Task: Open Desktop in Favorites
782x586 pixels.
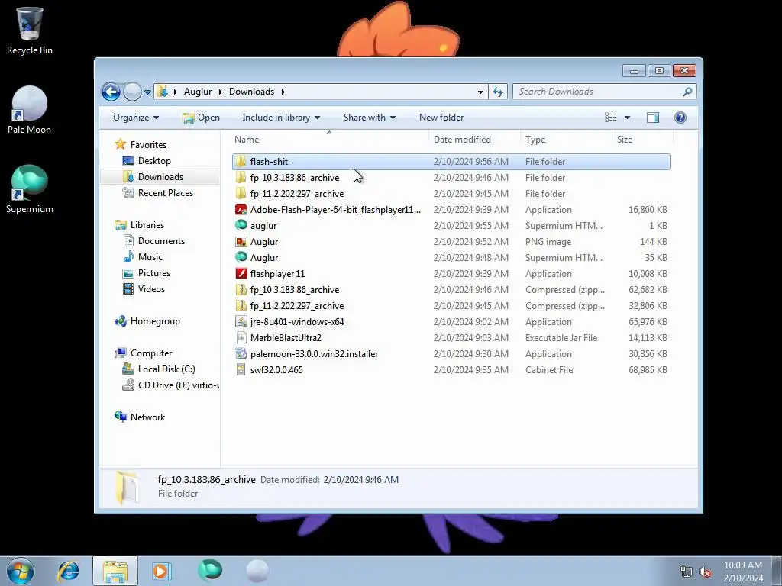Action: 154,161
